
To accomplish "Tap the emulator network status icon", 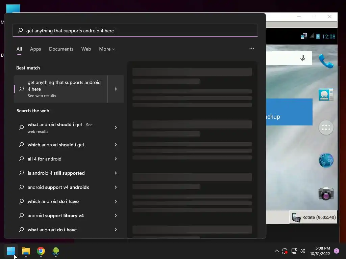I will 304,36.
